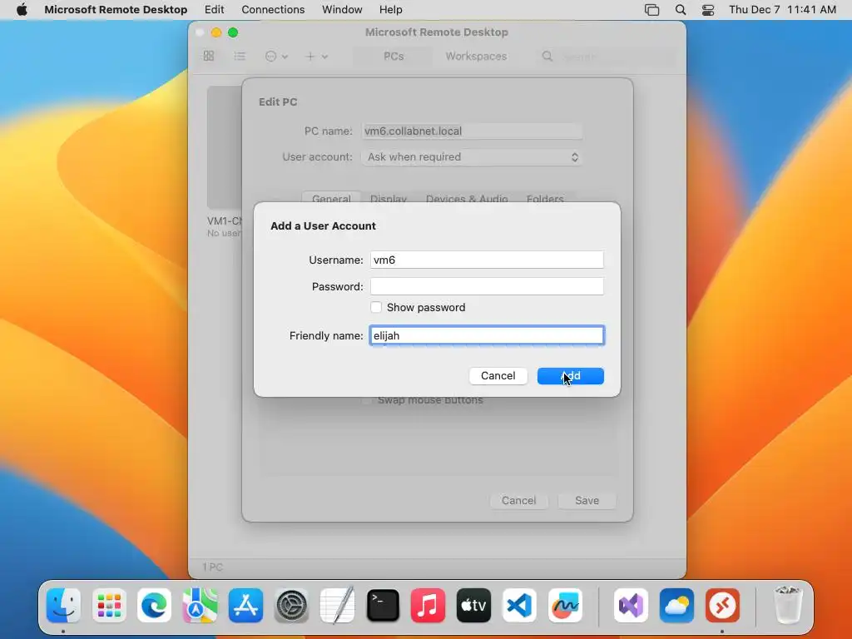Screen dimensions: 852x639
Task: Open Control Center in menu bar
Action: pos(708,10)
